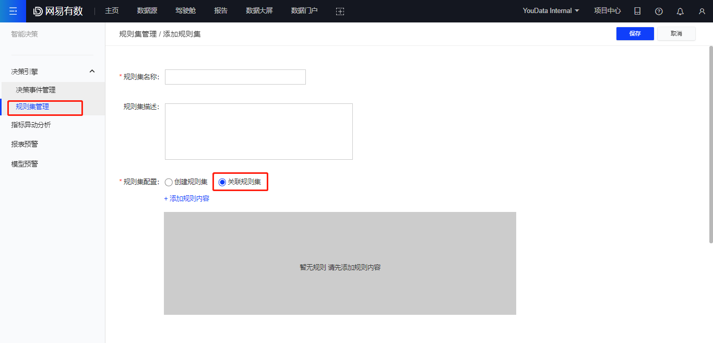Collapse the 决策引擎 section chevron
The height and width of the screenshot is (343, 713).
click(x=92, y=71)
